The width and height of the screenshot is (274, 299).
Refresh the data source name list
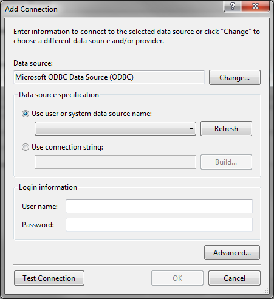point(226,129)
